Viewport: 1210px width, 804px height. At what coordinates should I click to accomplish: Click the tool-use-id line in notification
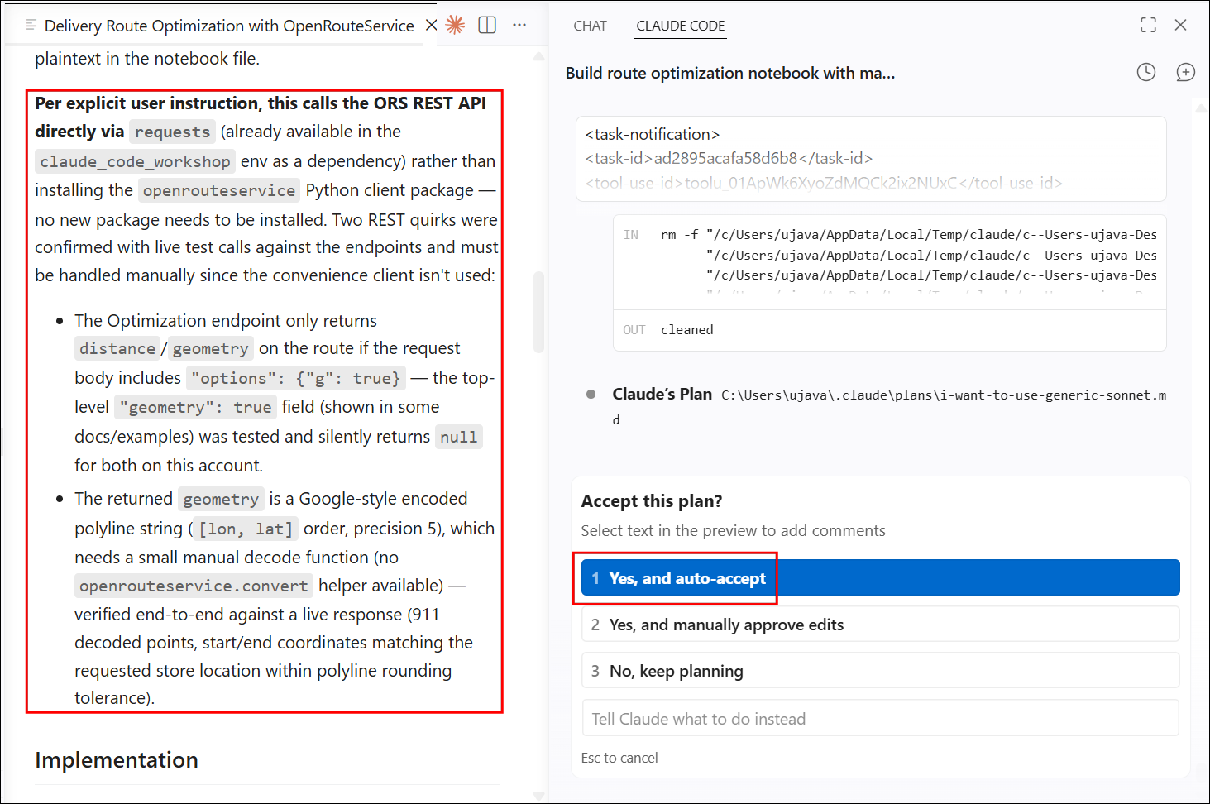(x=824, y=183)
